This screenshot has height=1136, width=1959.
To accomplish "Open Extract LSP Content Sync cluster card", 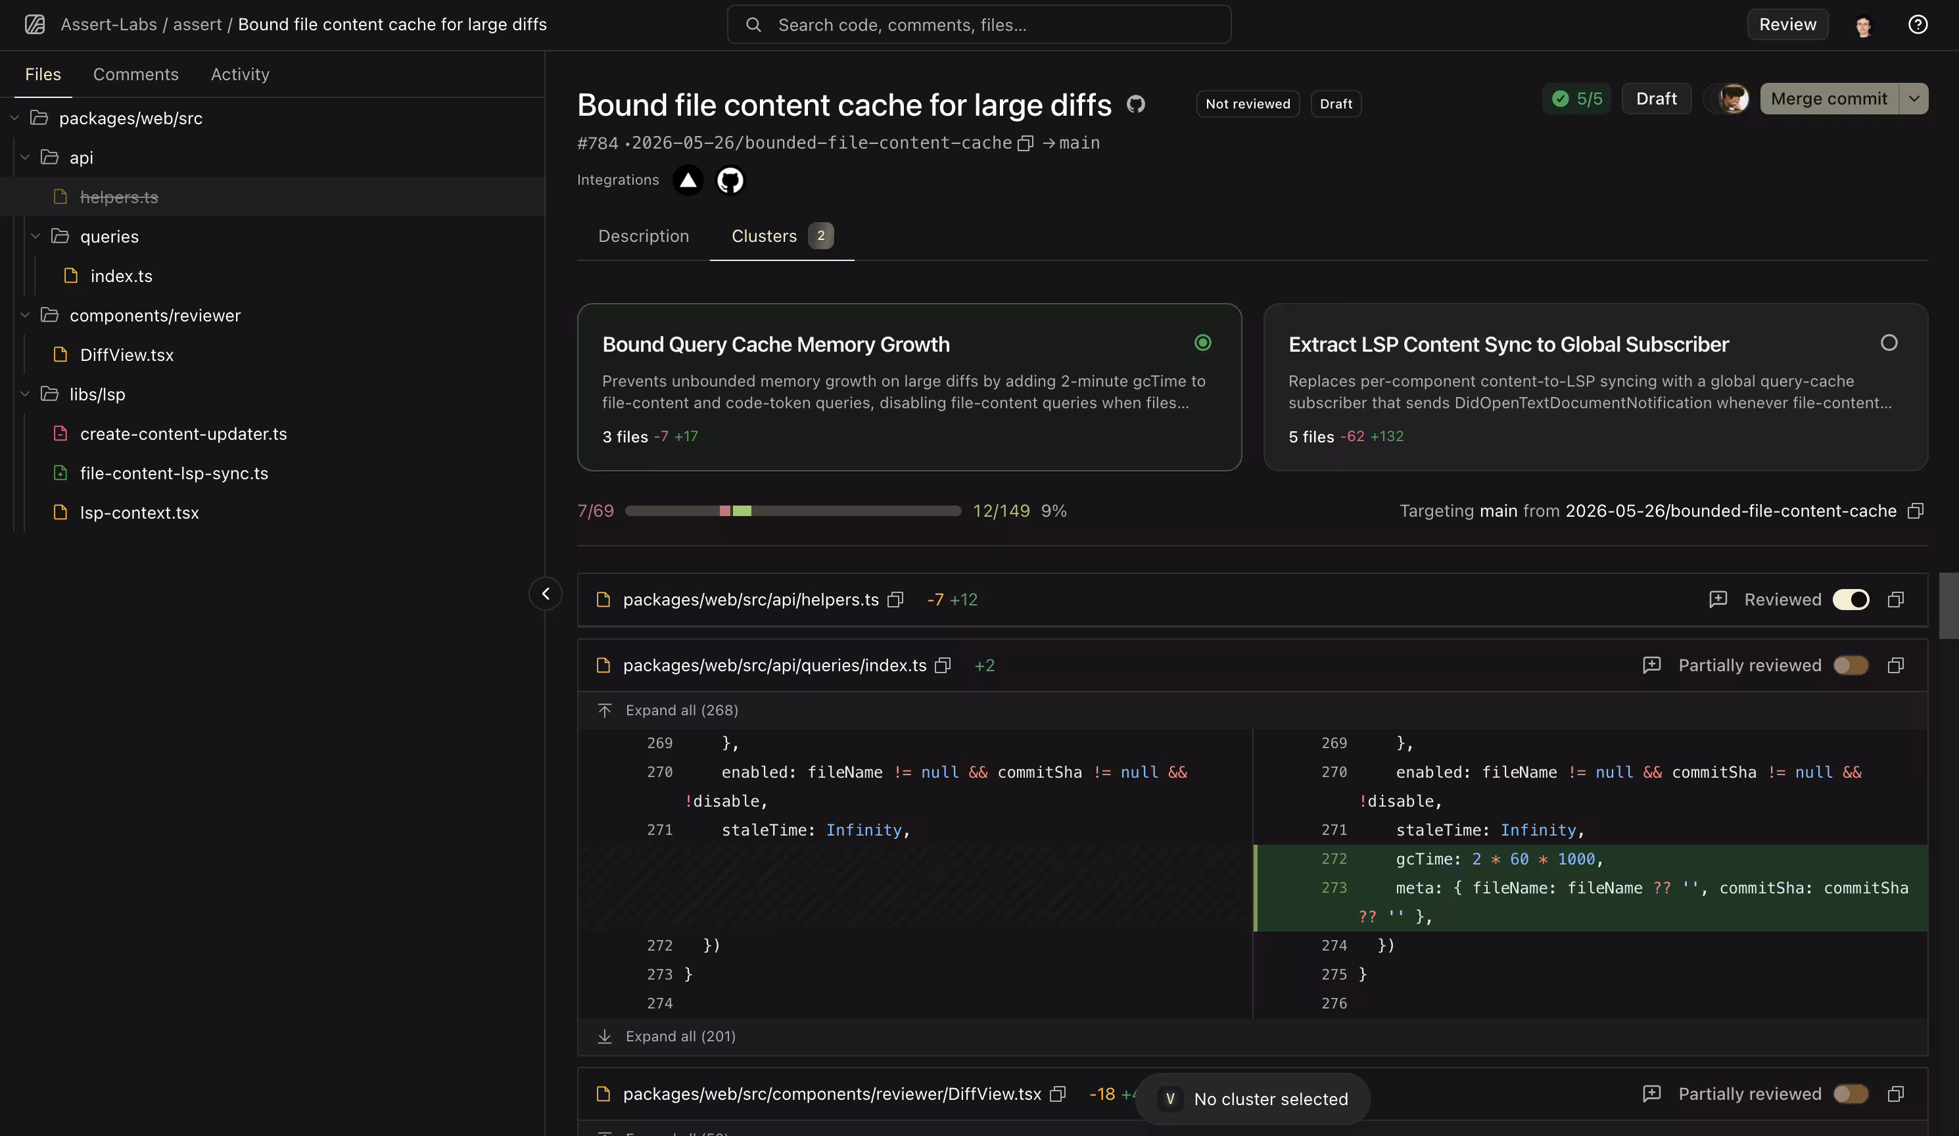I will [x=1596, y=387].
